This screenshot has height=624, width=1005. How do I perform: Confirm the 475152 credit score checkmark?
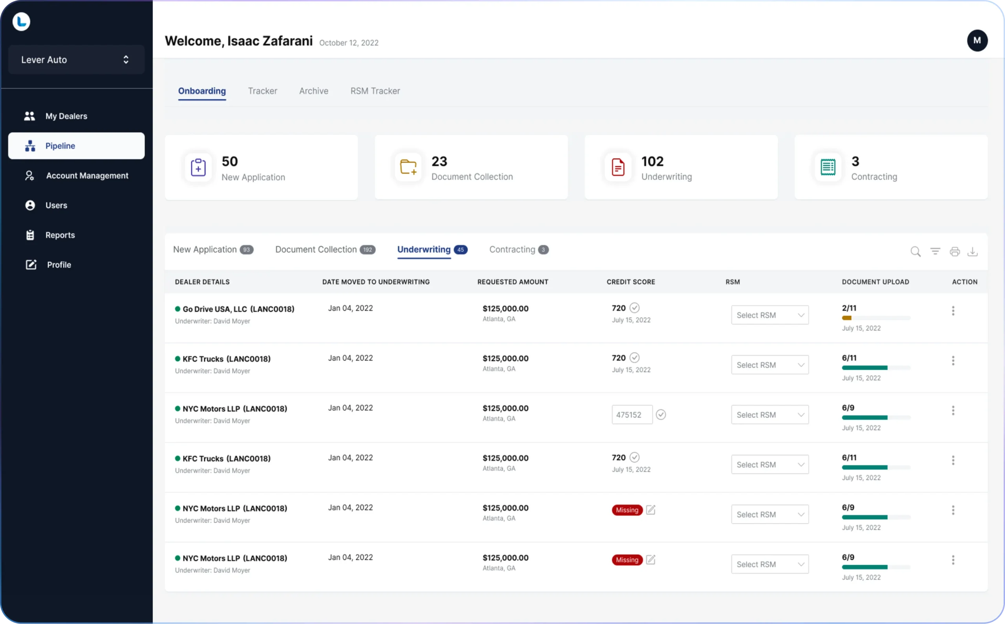click(661, 414)
